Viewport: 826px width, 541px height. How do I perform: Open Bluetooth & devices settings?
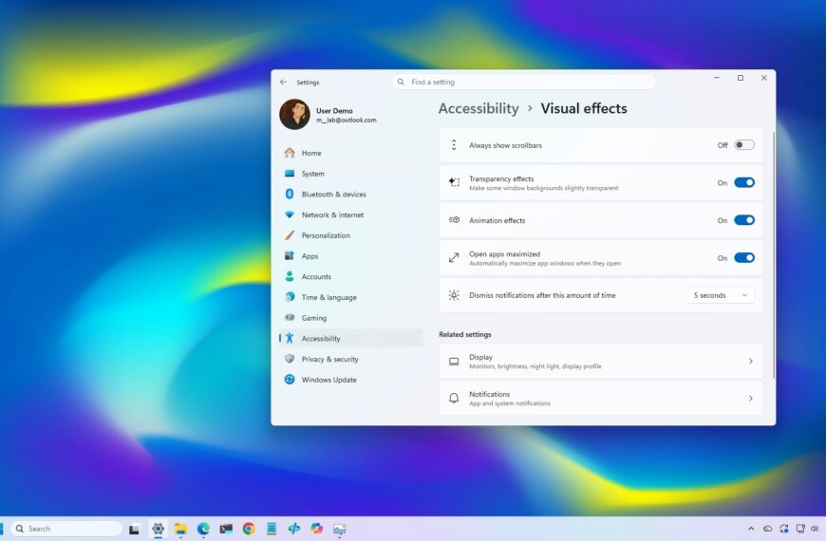[351, 194]
